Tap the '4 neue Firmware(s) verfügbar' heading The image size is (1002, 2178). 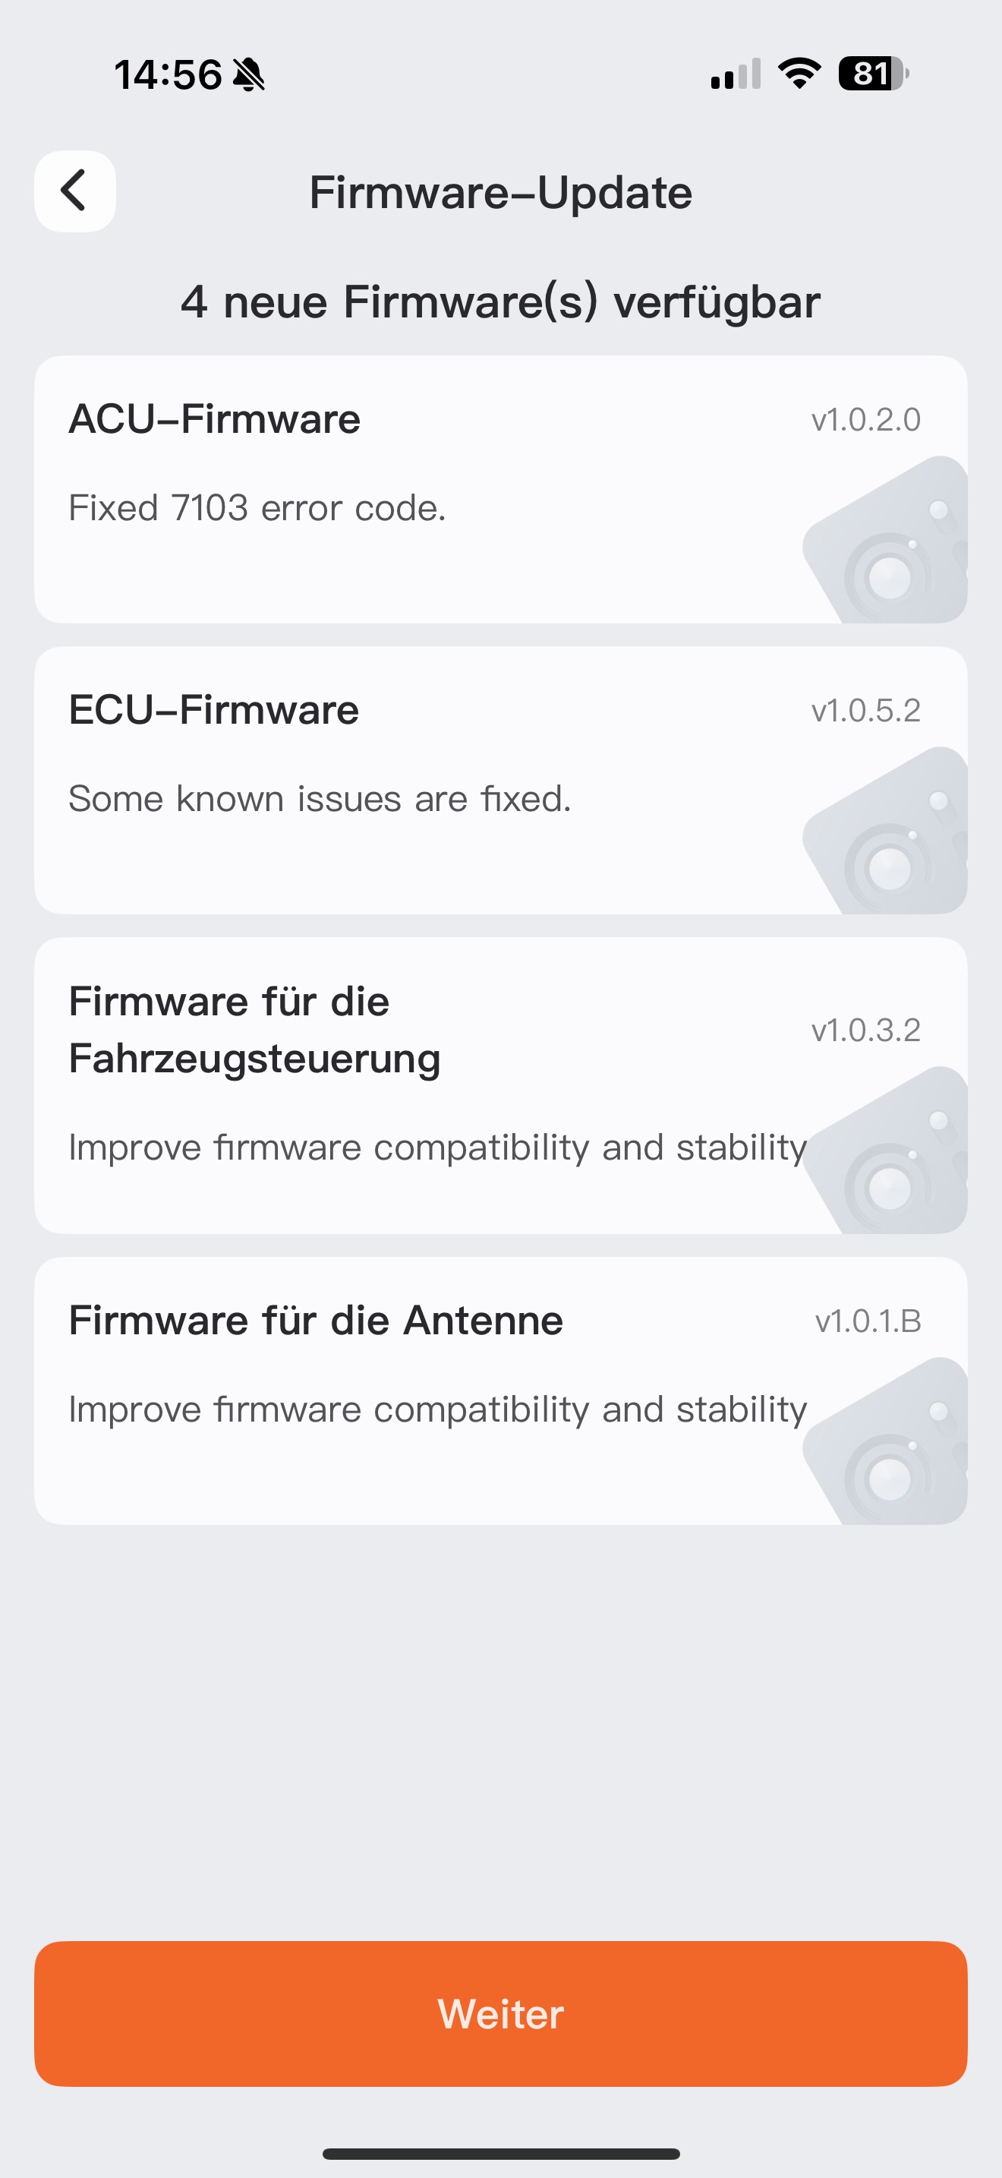tap(500, 301)
